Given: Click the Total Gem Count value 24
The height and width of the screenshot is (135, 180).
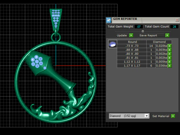Looking at the screenshot, I should click(174, 27).
